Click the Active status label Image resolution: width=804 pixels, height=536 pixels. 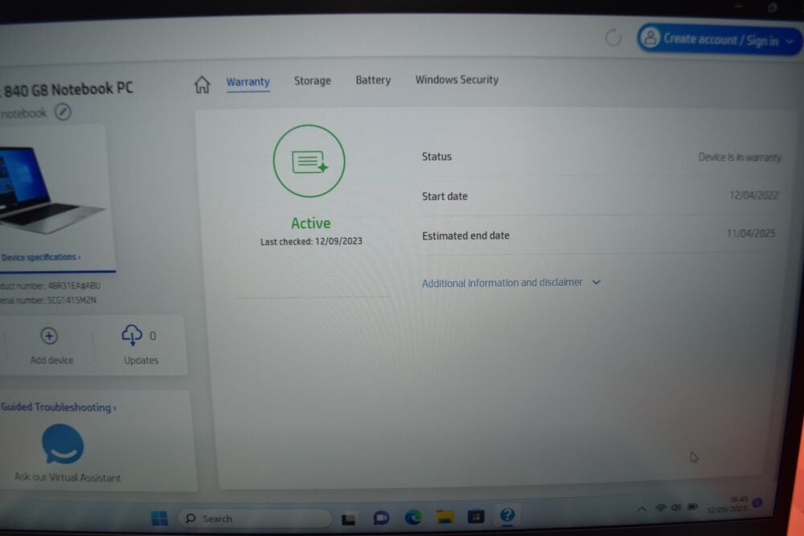coord(310,223)
